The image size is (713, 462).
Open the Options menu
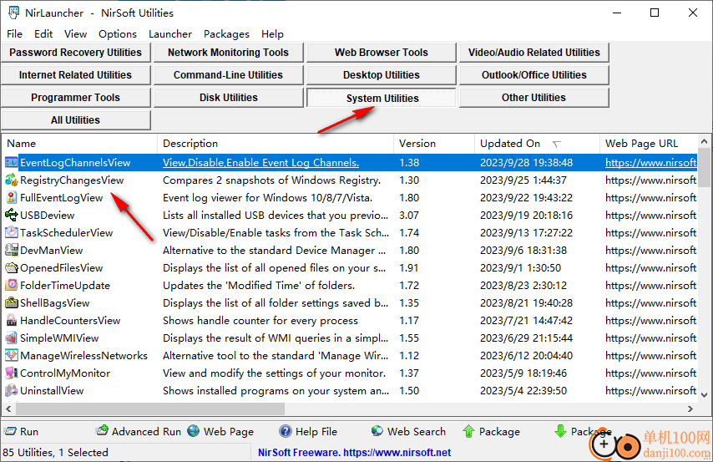pos(118,34)
